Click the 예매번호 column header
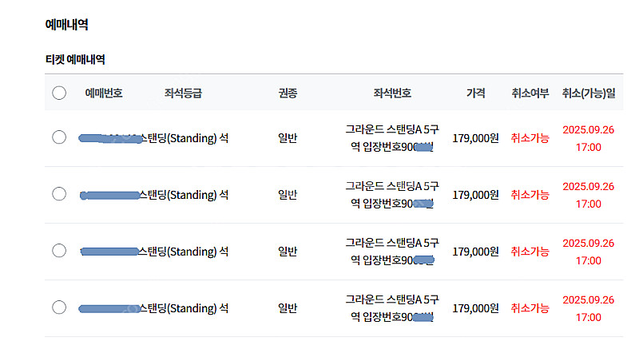The width and height of the screenshot is (639, 349). click(104, 93)
